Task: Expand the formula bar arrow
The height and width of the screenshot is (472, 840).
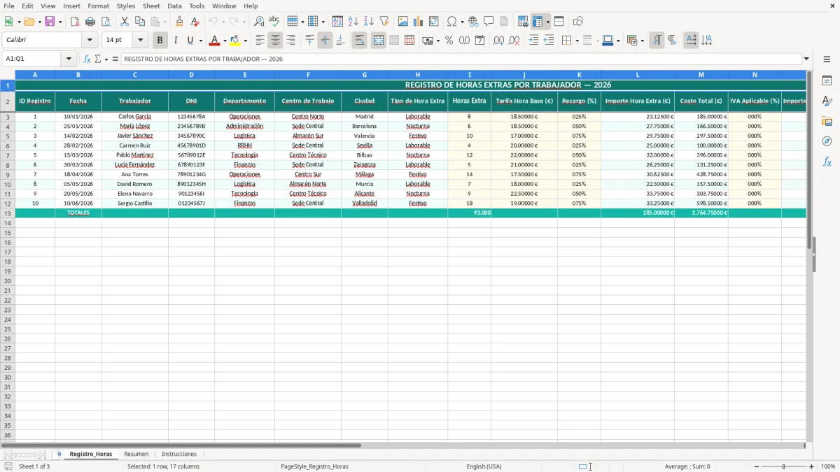Action: pos(806,59)
